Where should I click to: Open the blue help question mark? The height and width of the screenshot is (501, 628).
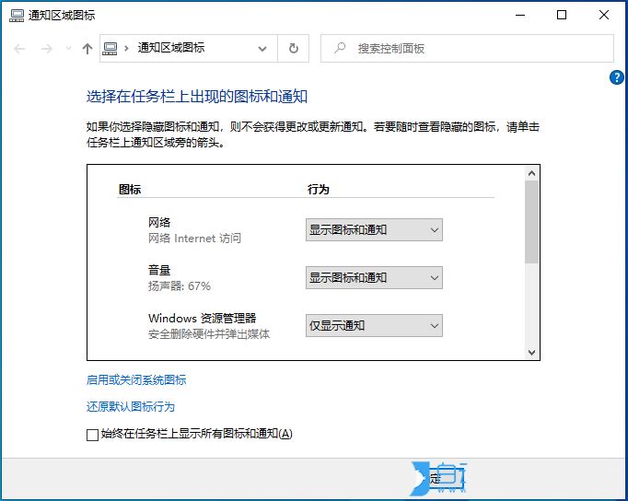pyautogui.click(x=617, y=77)
